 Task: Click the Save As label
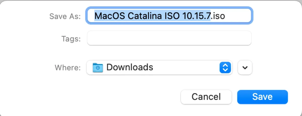coord(65,16)
